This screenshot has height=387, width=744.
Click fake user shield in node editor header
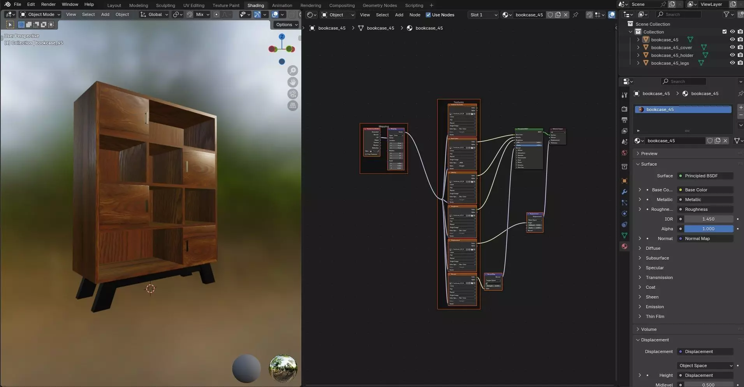pyautogui.click(x=550, y=15)
